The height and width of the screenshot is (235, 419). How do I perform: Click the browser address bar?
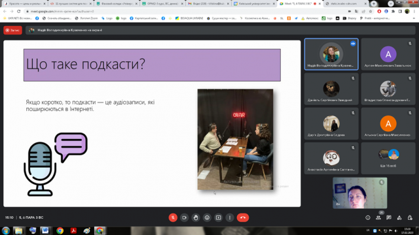coord(187,12)
